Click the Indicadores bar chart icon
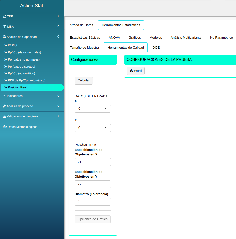This screenshot has height=239, width=236. click(x=4, y=96)
